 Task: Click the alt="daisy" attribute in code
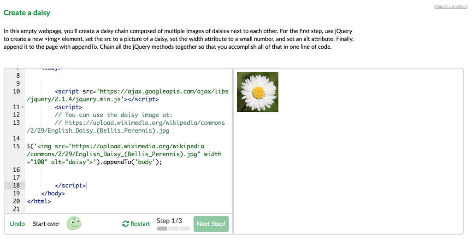pyautogui.click(x=71, y=162)
